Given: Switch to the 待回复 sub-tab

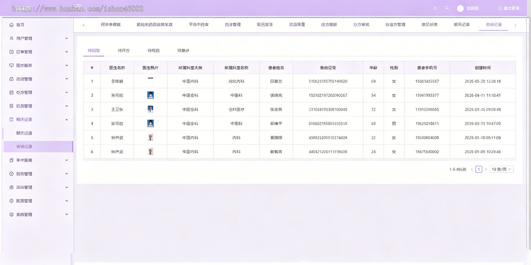Looking at the screenshot, I should click(x=94, y=51).
